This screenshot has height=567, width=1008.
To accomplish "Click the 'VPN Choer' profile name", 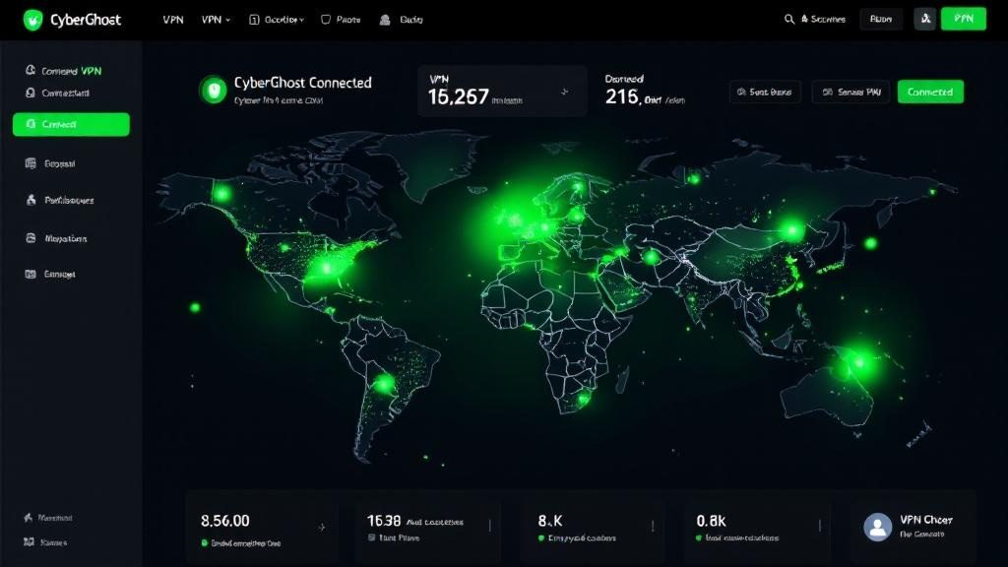I will point(926,520).
